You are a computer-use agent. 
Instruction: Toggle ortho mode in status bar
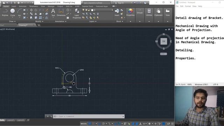99,124
